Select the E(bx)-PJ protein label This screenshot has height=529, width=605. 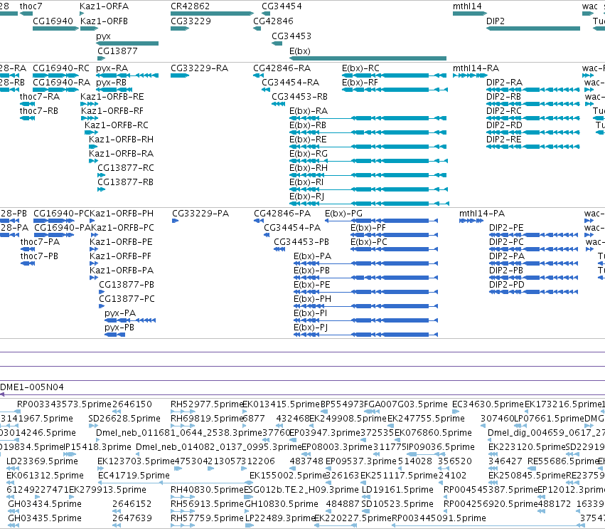point(311,328)
